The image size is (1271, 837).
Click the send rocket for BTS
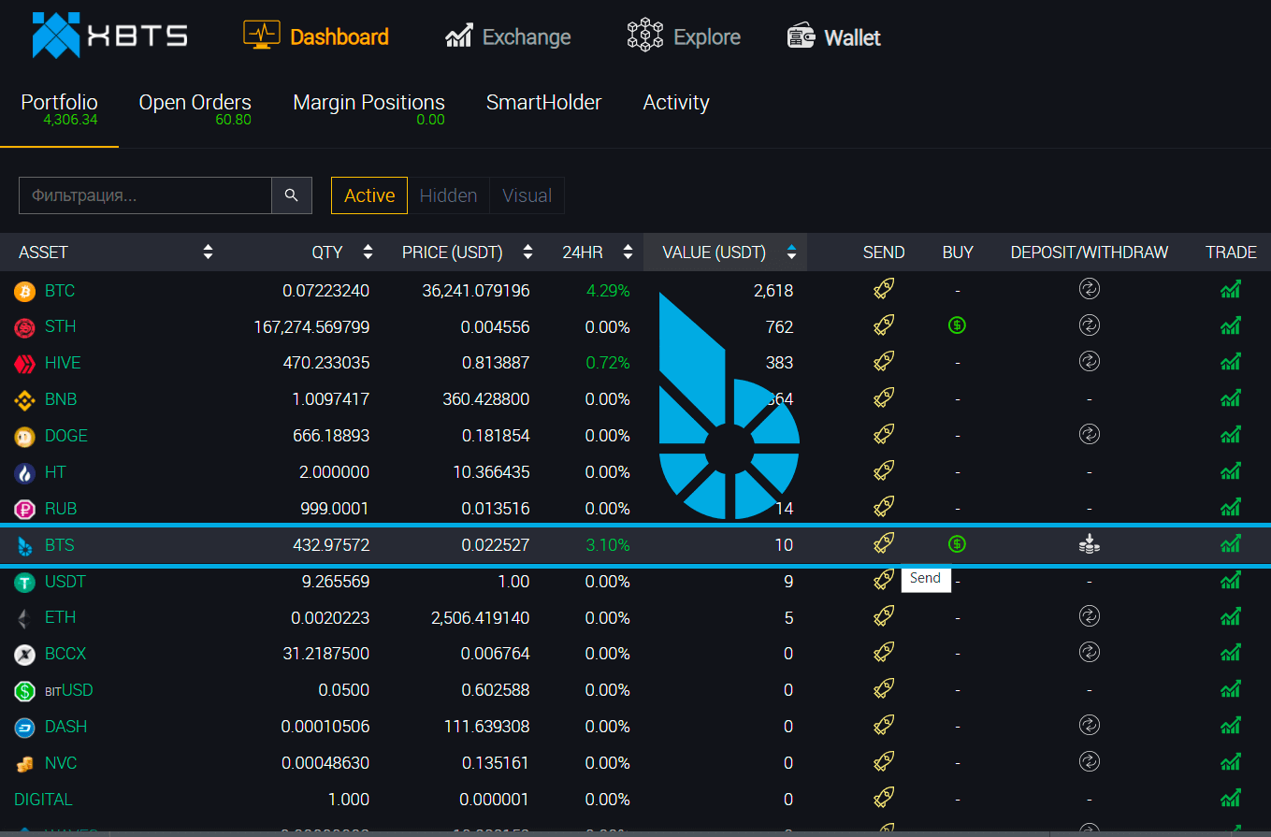coord(884,543)
